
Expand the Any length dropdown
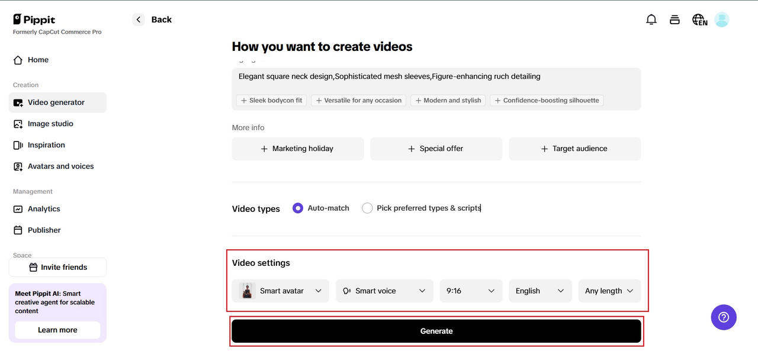point(609,291)
